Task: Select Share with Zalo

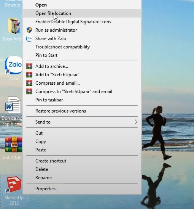Action: point(82,39)
